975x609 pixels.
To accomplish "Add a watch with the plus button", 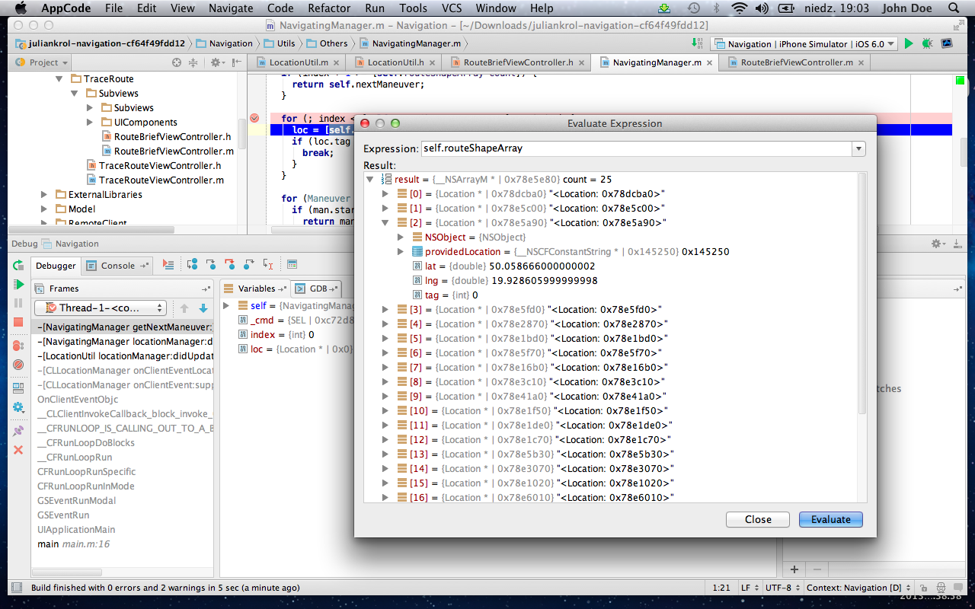I will 794,569.
